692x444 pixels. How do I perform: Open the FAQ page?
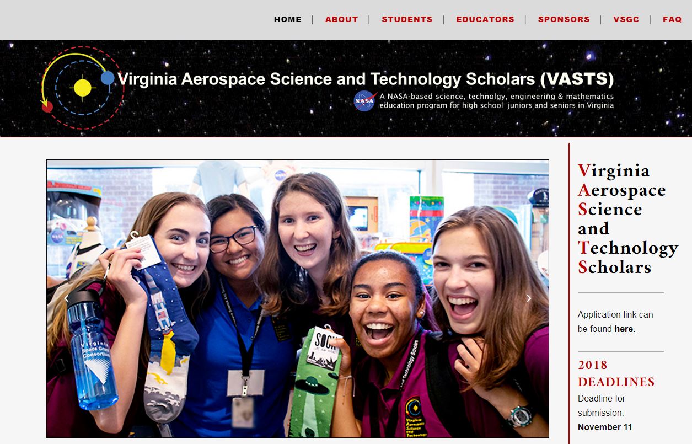672,19
